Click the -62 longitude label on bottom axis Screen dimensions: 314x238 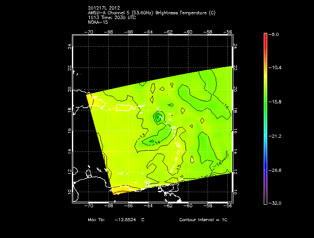(169, 207)
